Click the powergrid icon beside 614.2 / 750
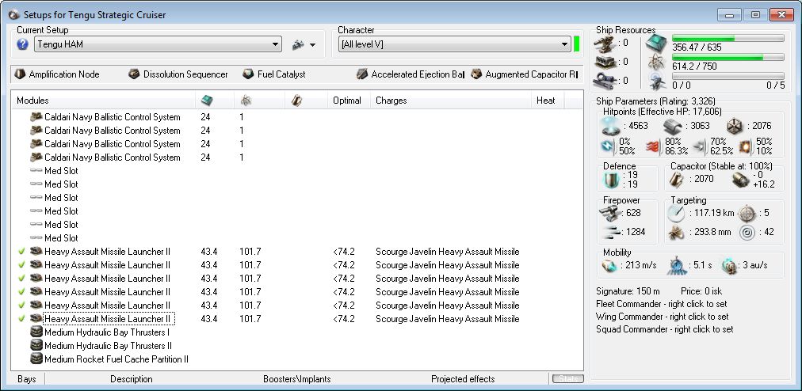 pyautogui.click(x=656, y=63)
